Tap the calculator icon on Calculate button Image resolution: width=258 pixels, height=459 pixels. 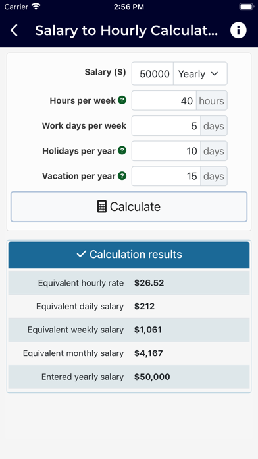click(x=101, y=206)
